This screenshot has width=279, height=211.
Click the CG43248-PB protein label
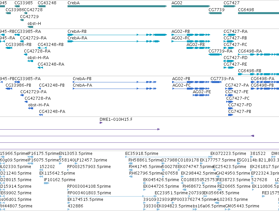[x=52, y=85]
